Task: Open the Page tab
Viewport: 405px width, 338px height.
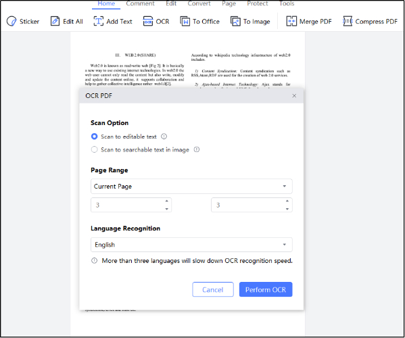Action: 229,3
